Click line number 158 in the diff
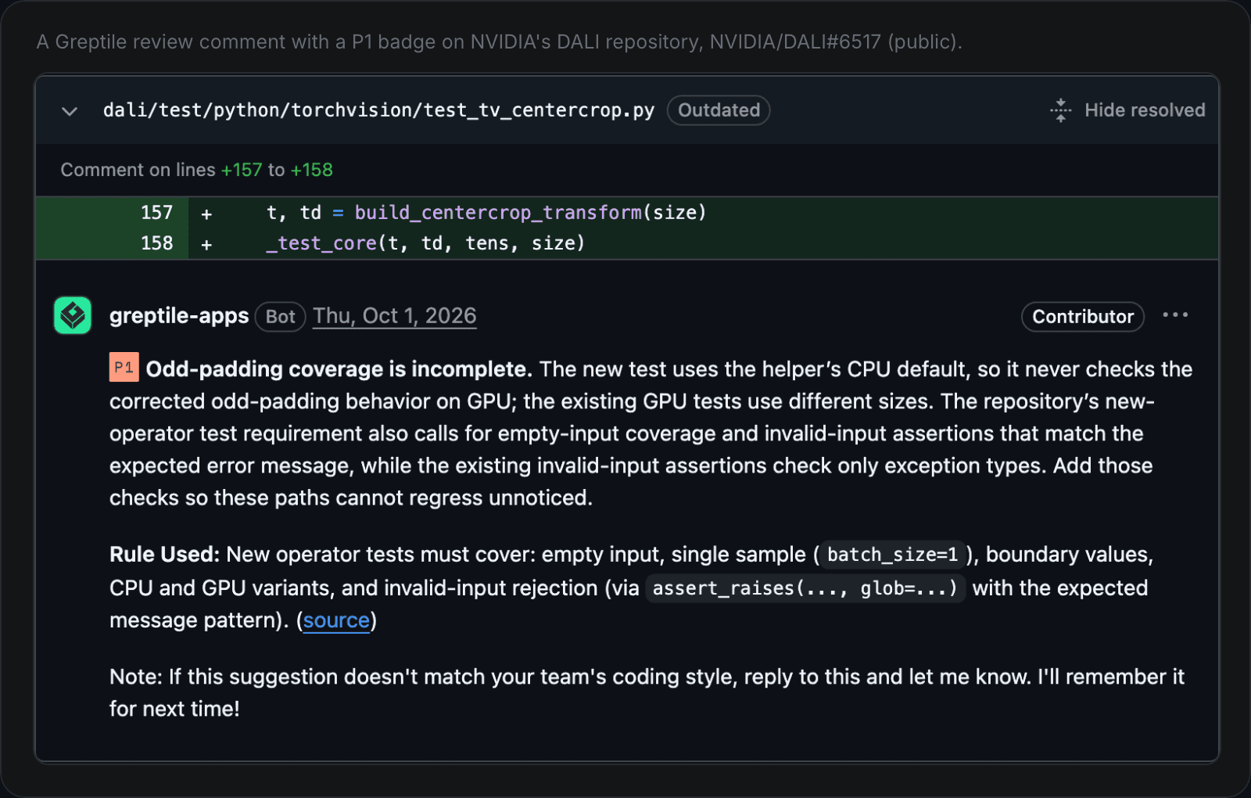This screenshot has width=1251, height=798. pyautogui.click(x=156, y=243)
